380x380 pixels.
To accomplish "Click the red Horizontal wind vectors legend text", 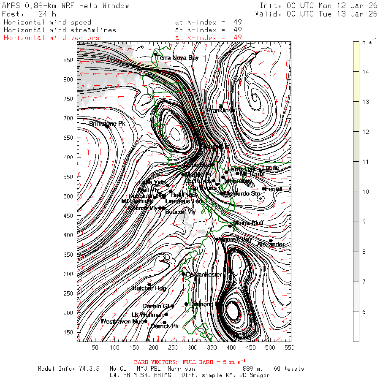I will [x=52, y=38].
